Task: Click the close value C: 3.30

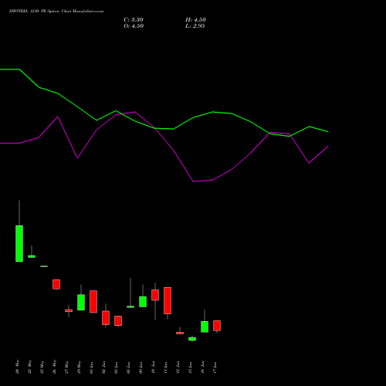Action: 134,20
